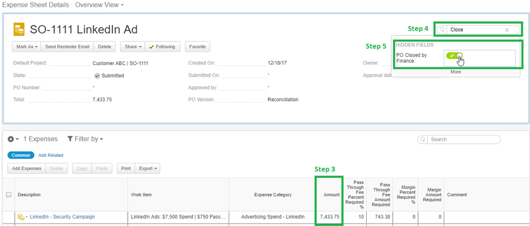Open the Share dropdown
This screenshot has width=530, height=226.
tap(133, 47)
